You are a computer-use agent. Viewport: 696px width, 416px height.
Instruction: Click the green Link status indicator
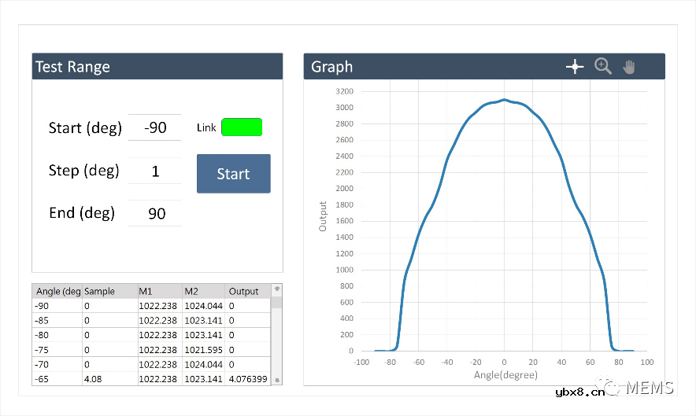tap(242, 127)
